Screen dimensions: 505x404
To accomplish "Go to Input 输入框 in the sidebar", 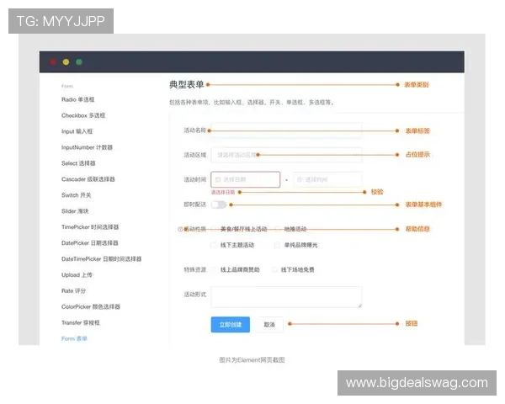I will (x=77, y=131).
